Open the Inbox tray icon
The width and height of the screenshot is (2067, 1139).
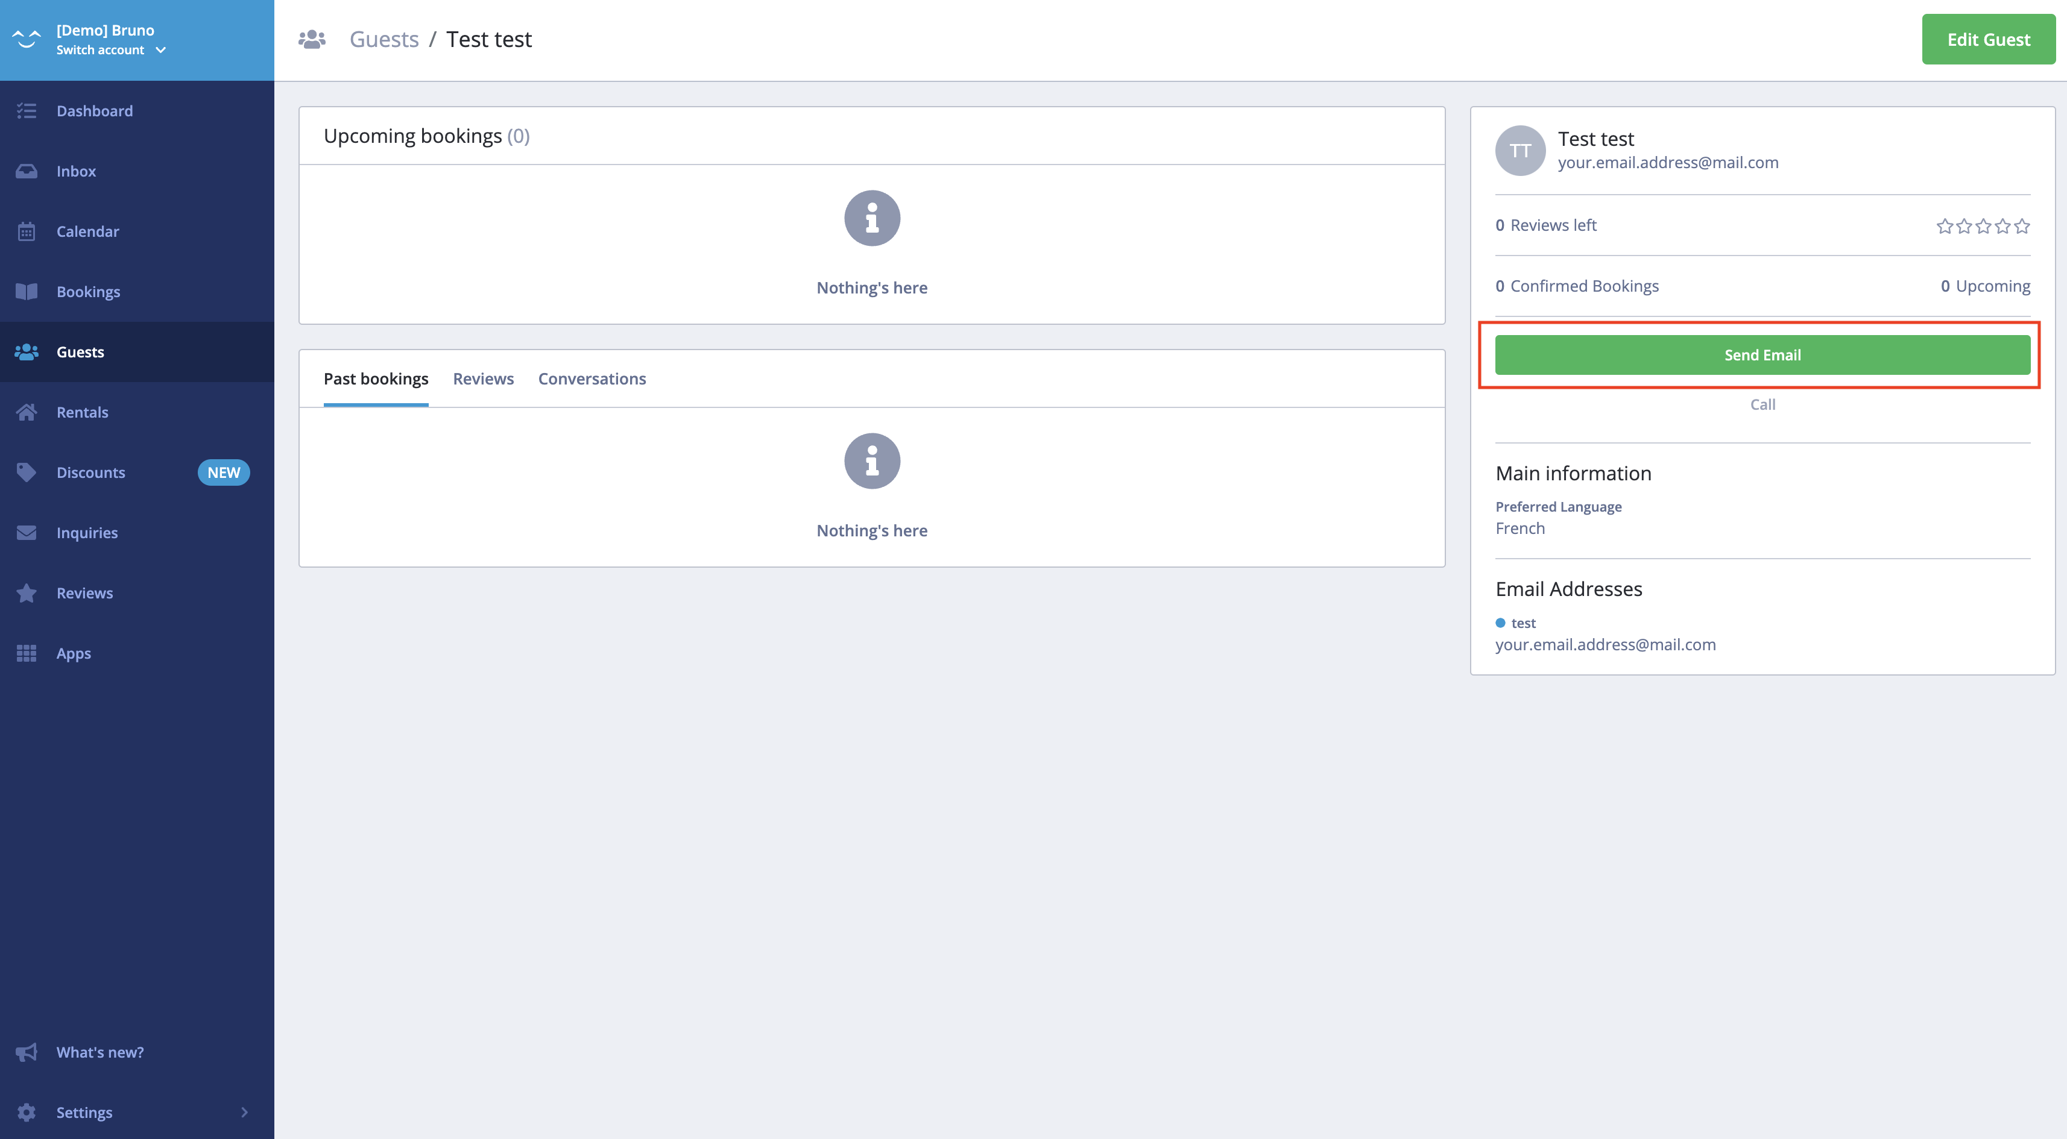pyautogui.click(x=27, y=171)
